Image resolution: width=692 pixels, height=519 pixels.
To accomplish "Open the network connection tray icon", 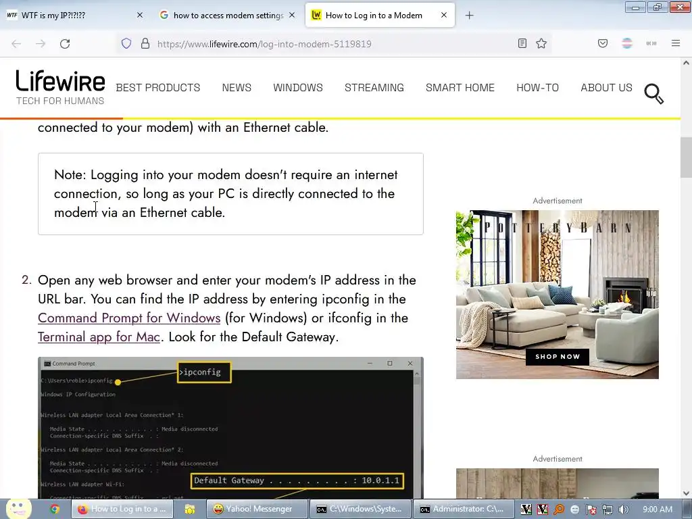I will [608, 510].
